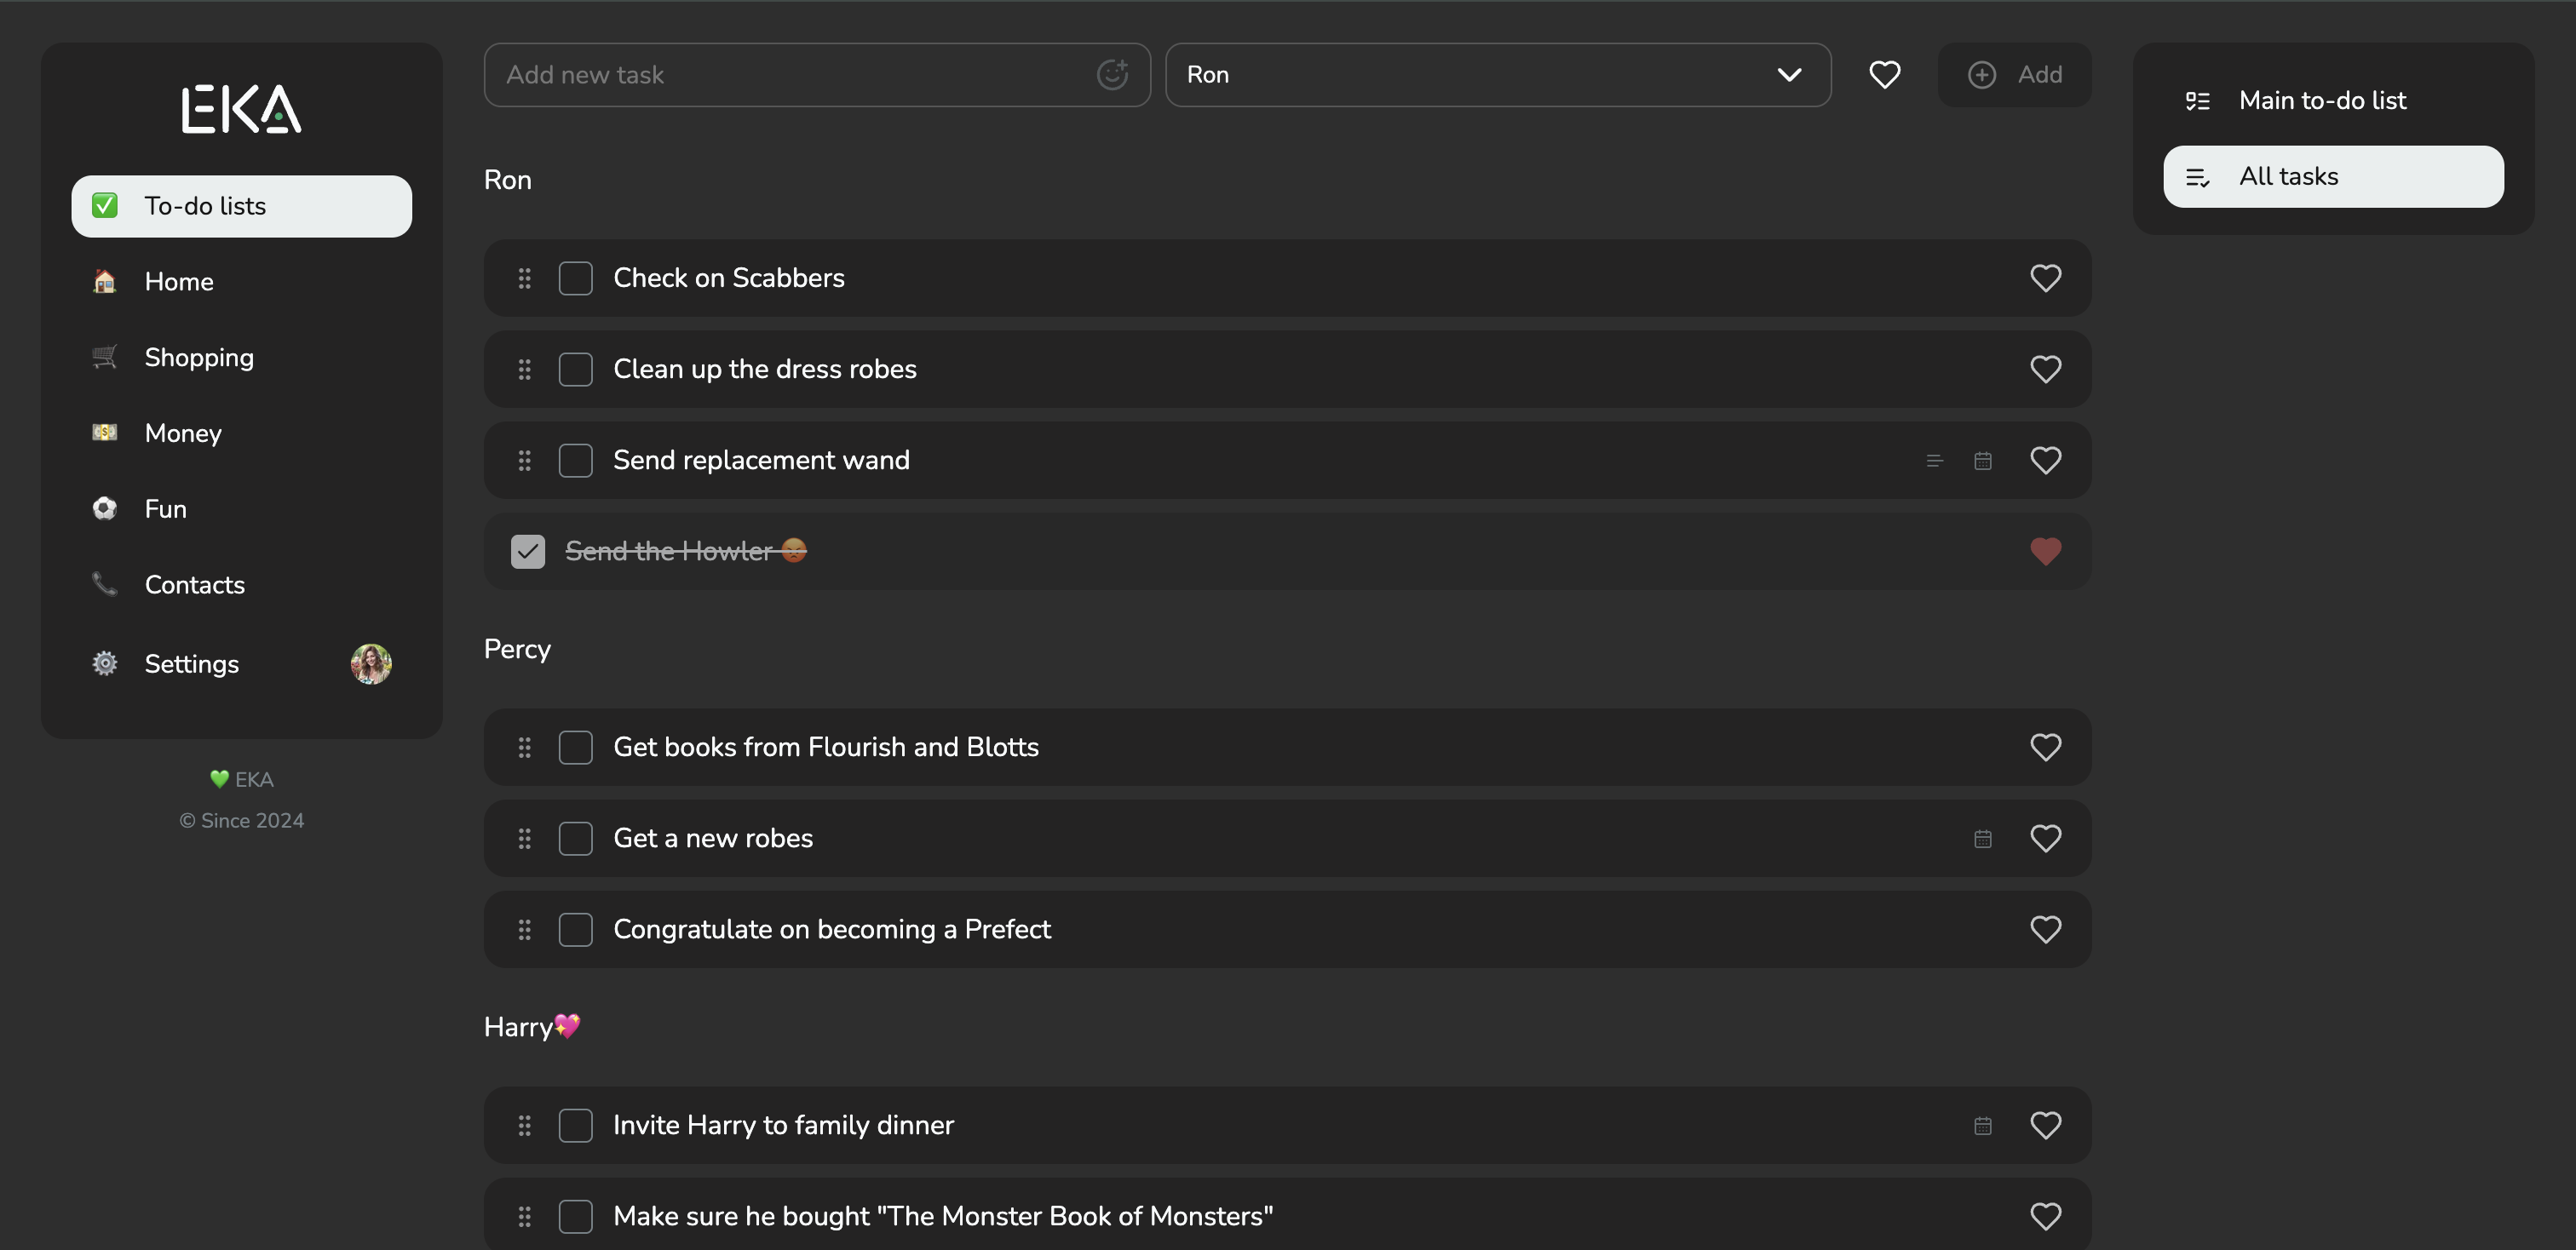Grab drag handle of Check on Scabbers
The image size is (2576, 1250).
pyautogui.click(x=524, y=278)
